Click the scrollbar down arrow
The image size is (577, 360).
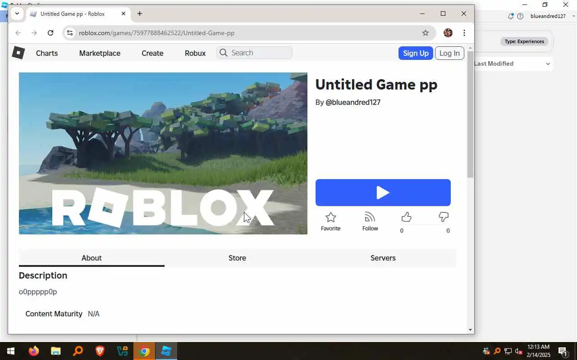coord(470,330)
